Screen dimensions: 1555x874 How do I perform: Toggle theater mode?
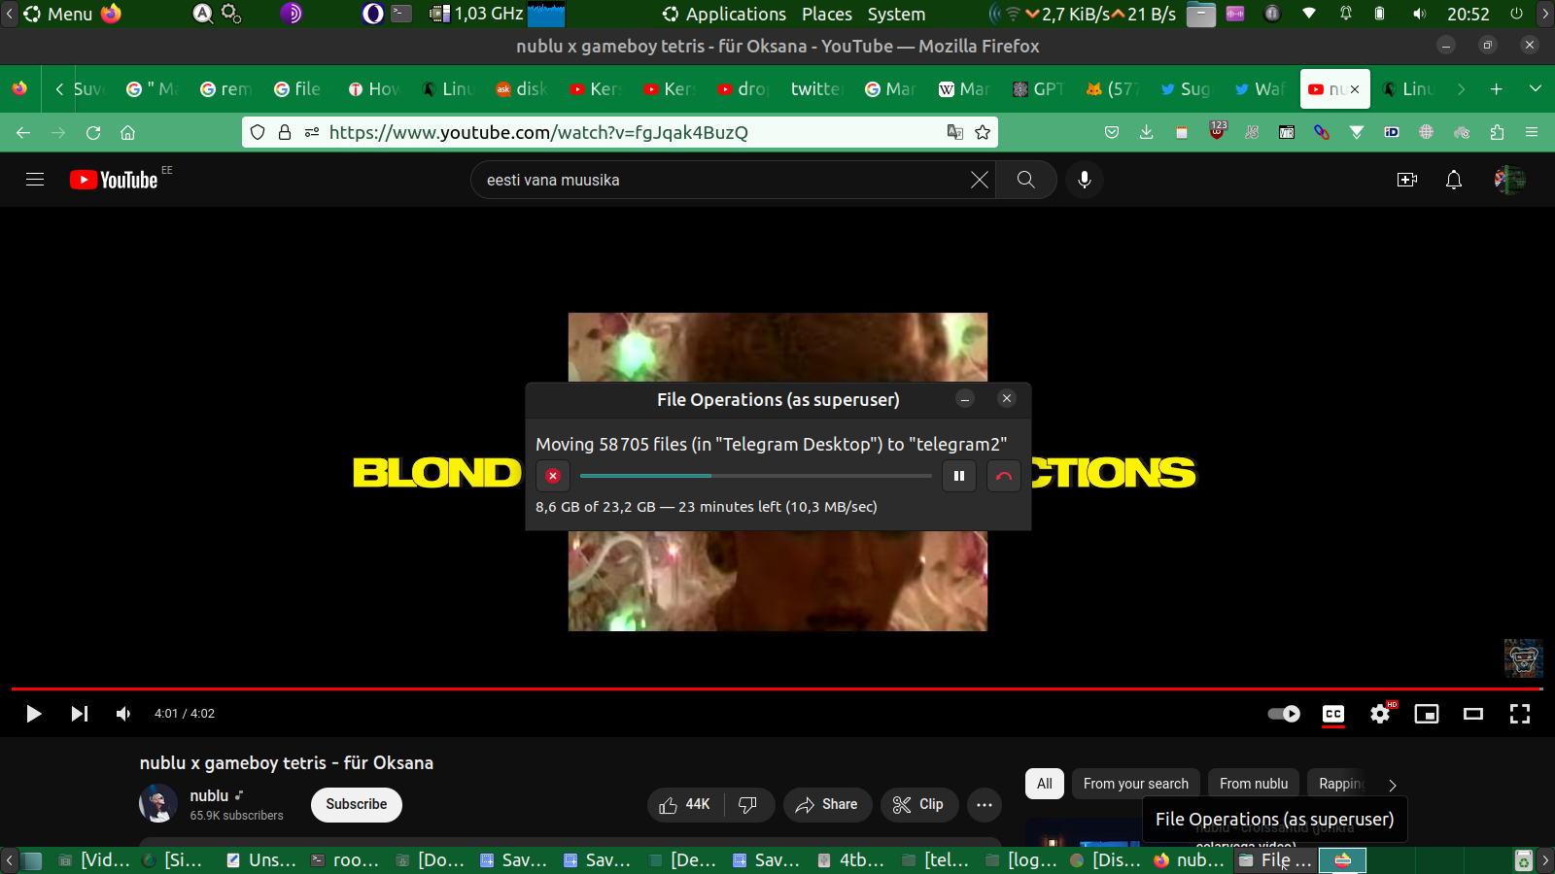[1473, 714]
